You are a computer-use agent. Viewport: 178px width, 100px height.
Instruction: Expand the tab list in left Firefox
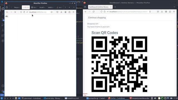(x=74, y=7)
